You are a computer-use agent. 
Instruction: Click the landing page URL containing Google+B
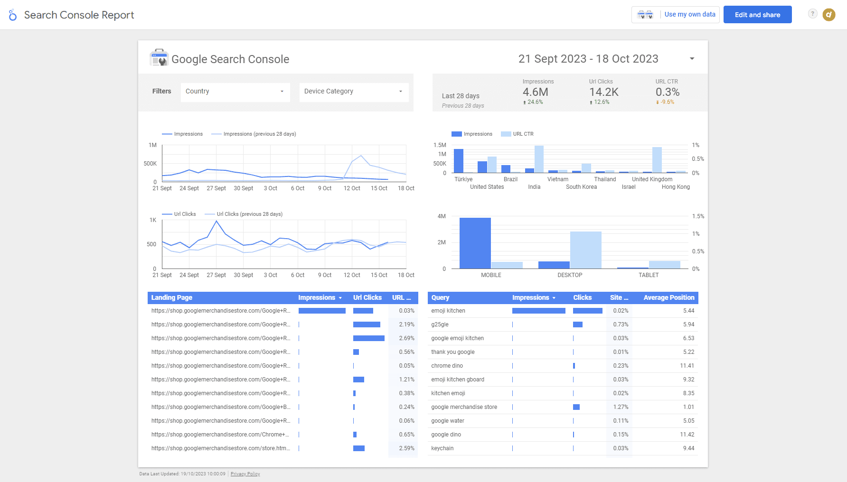221,407
